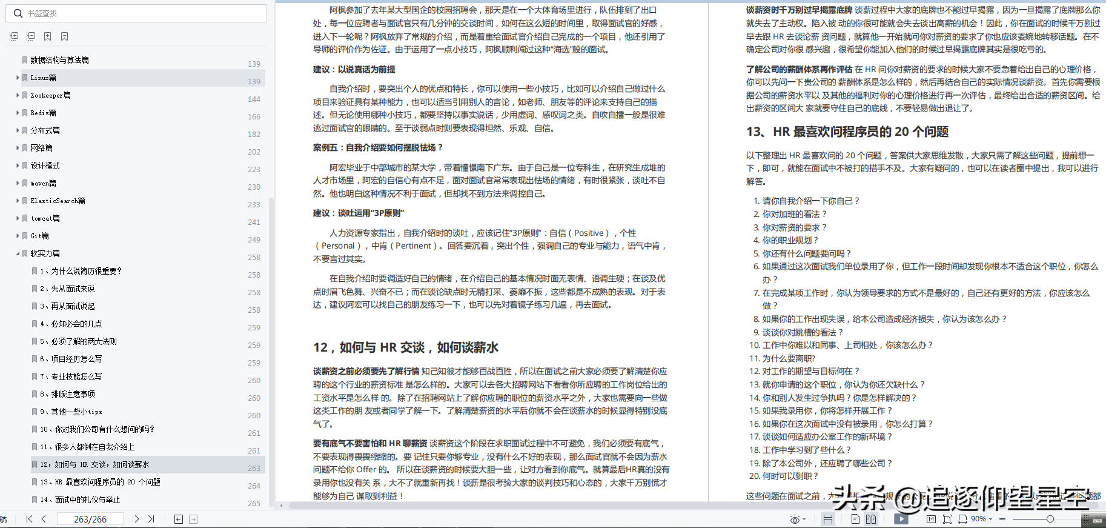The image size is (1106, 528).
Task: Open bookmark 1、为什么说简历很重要?
Action: [x=81, y=271]
